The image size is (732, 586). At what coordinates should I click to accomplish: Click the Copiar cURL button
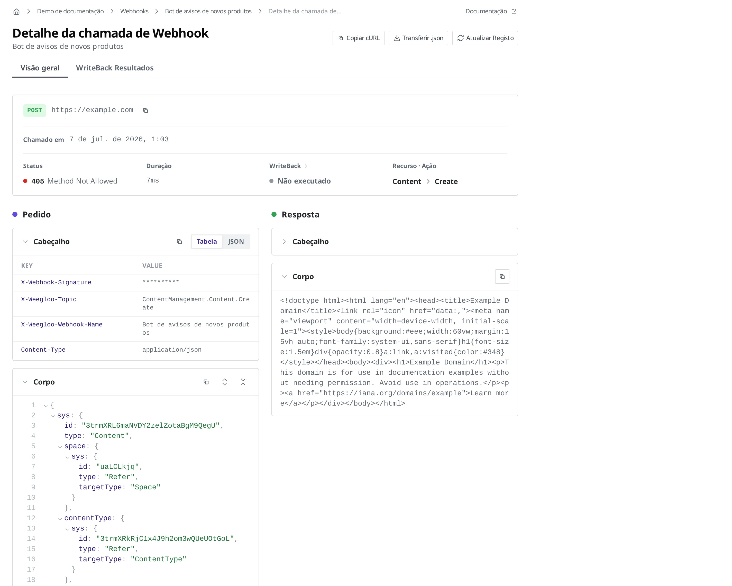coord(359,38)
